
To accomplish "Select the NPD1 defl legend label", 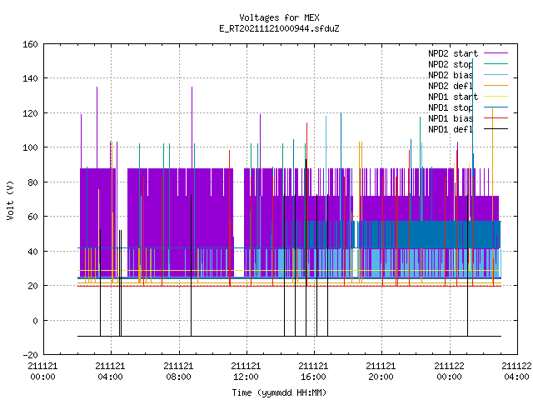I will 451,129.
